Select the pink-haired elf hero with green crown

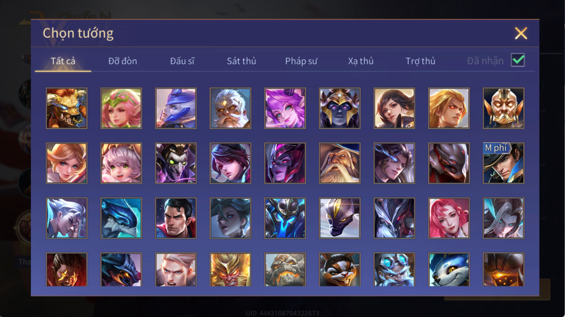[121, 108]
